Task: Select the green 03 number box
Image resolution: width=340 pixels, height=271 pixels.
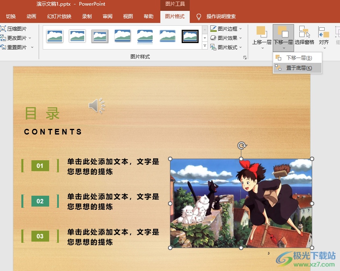Action: click(40, 236)
